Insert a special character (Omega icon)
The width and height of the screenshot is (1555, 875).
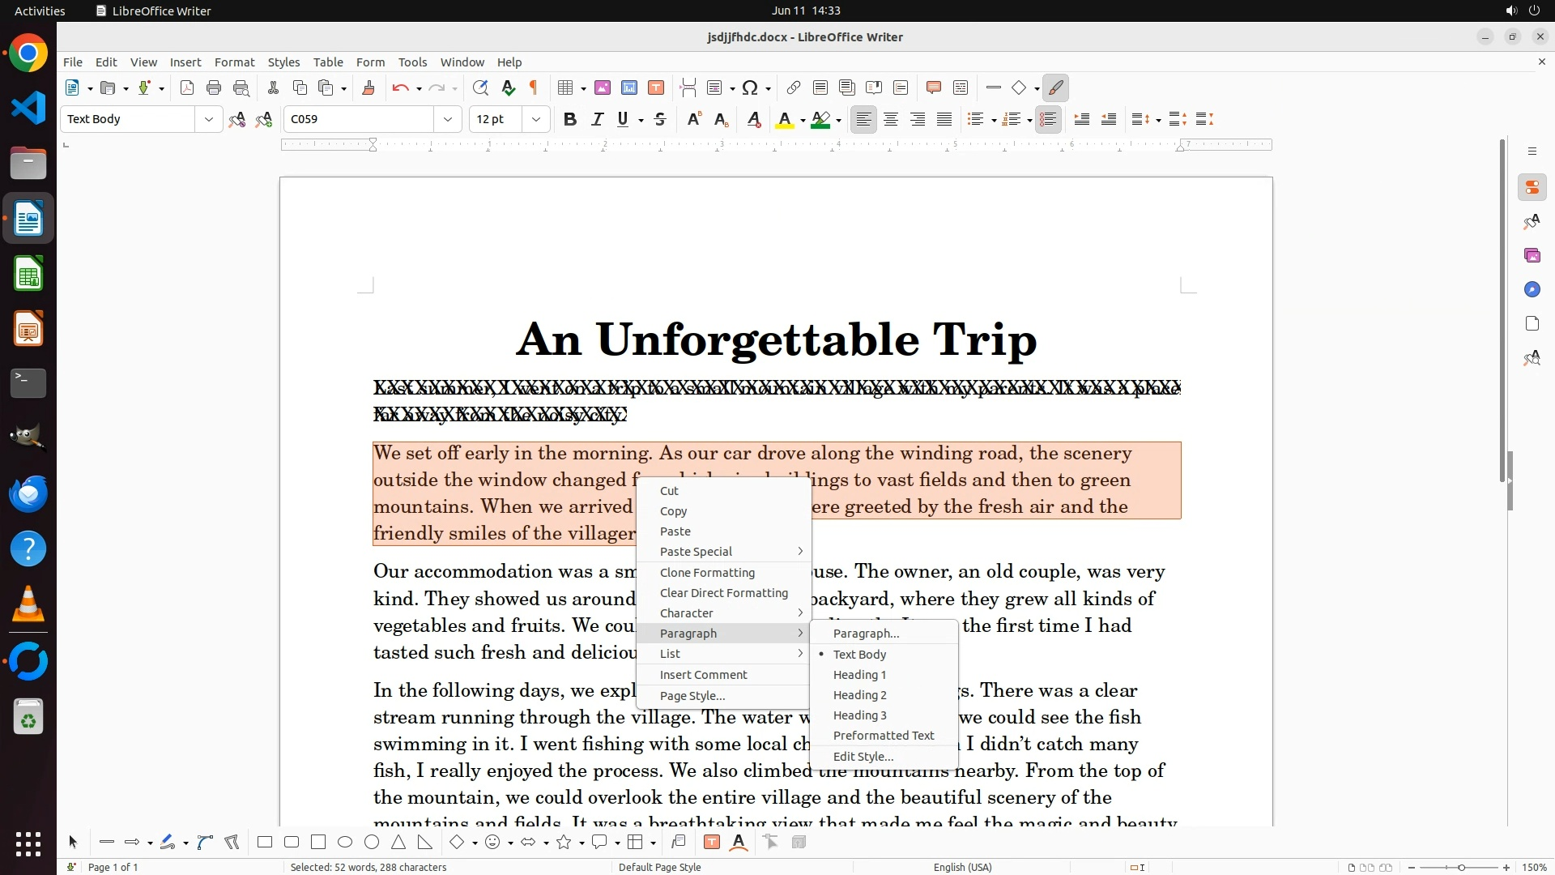pyautogui.click(x=750, y=87)
